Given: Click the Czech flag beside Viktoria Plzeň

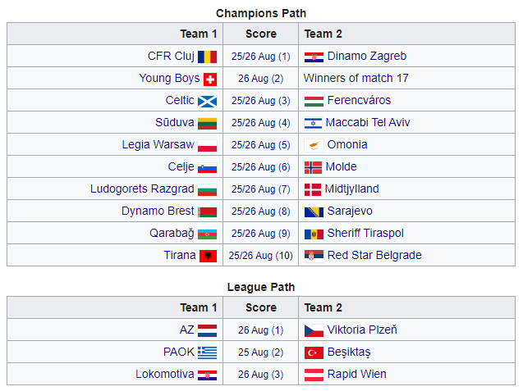Looking at the screenshot, I should click(x=313, y=330).
